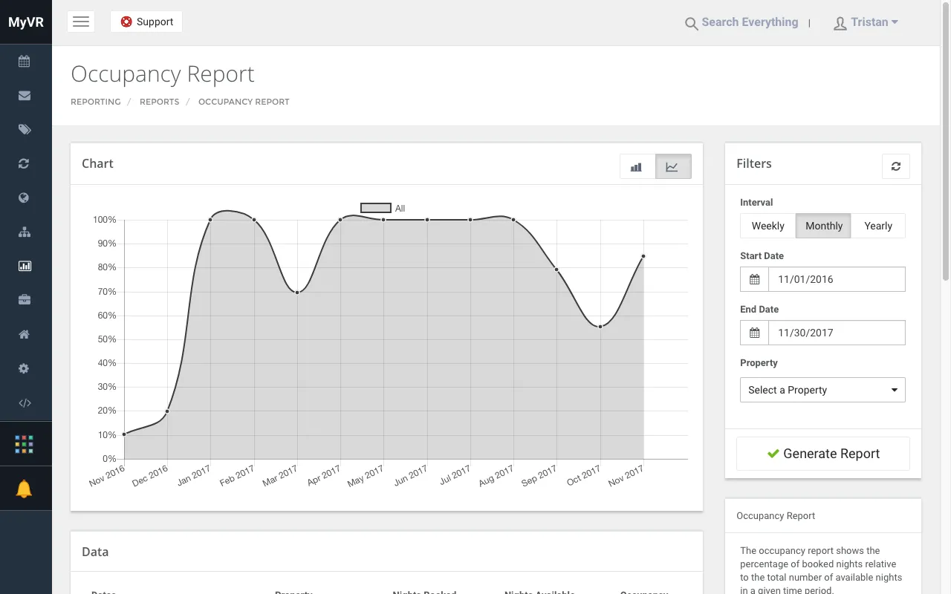Open the globe icon in sidebar
This screenshot has height=594, width=951.
(25, 198)
